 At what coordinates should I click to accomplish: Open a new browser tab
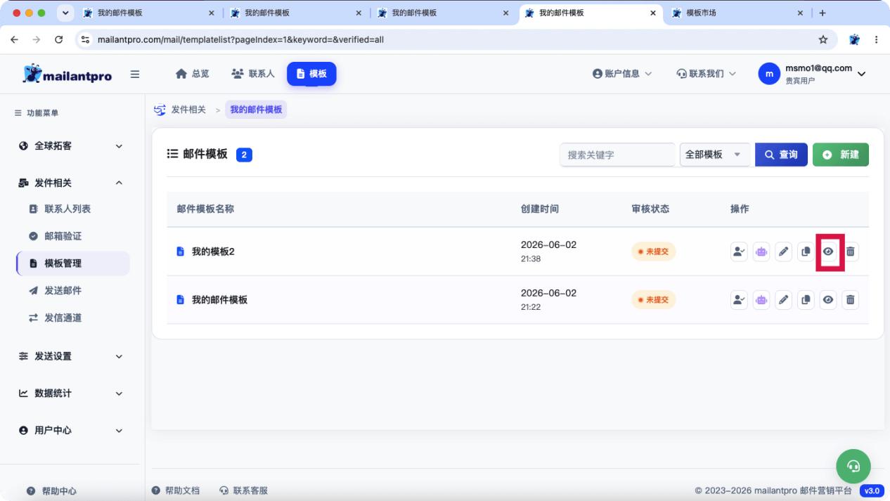coord(823,13)
